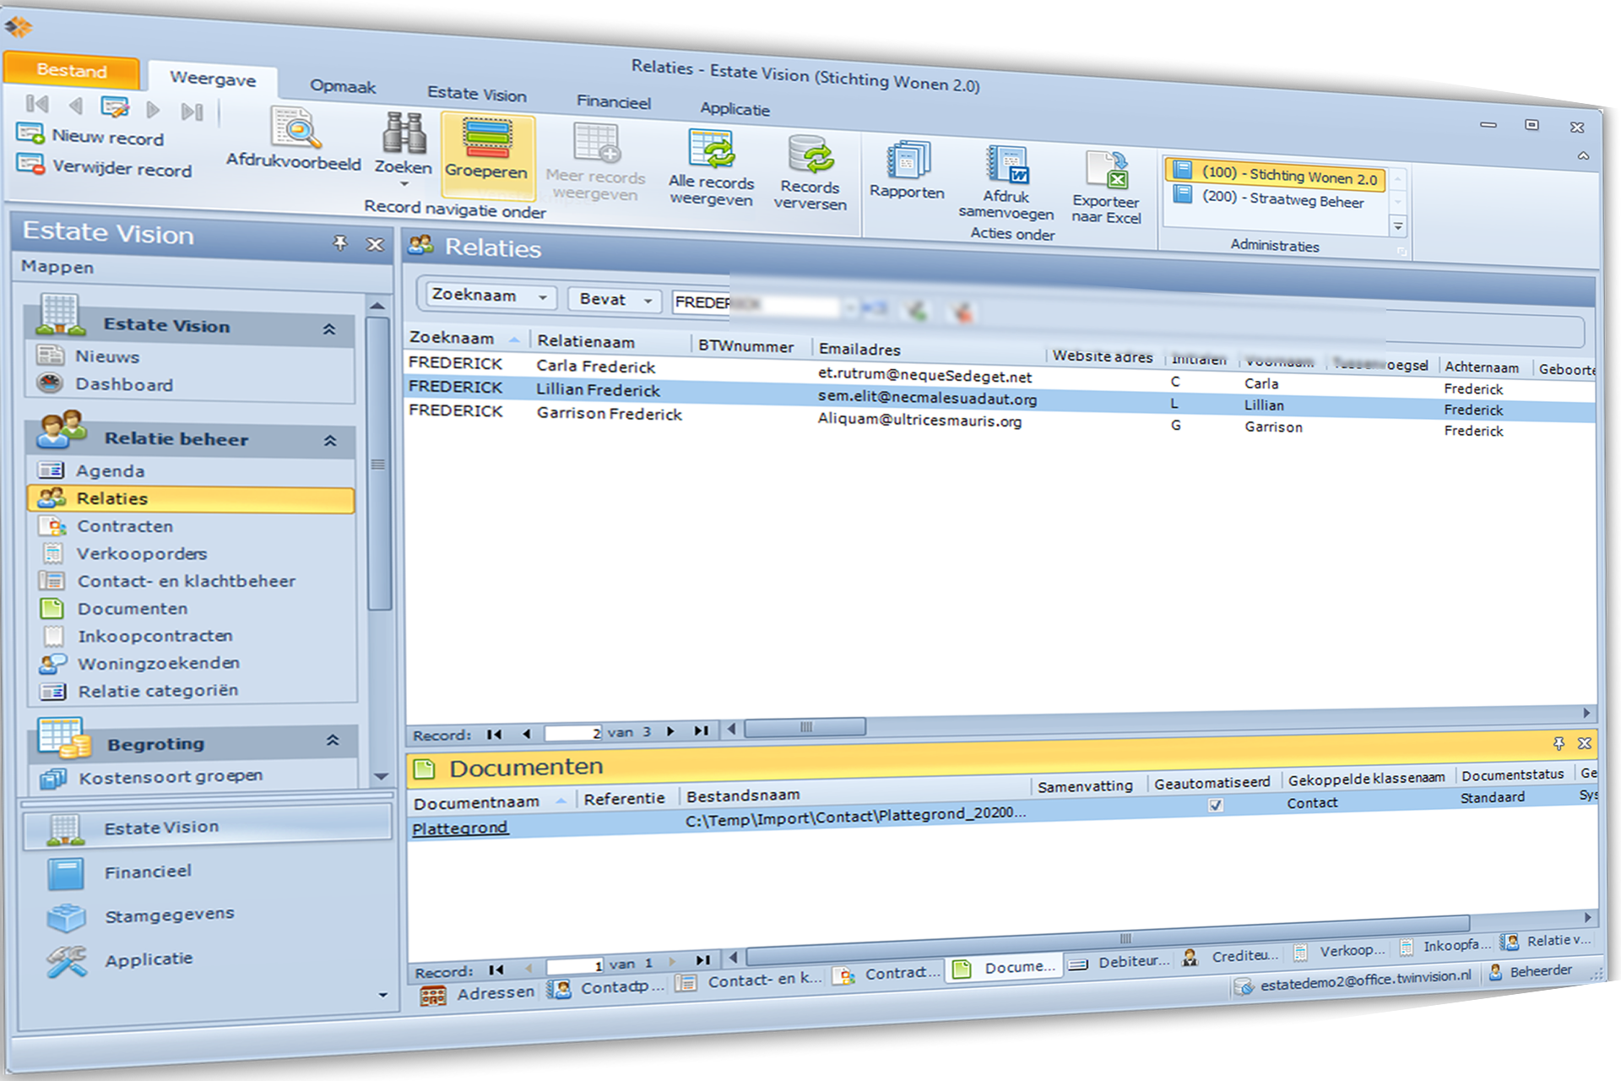Pin the Documenten panel
This screenshot has width=1621, height=1081.
1559,743
